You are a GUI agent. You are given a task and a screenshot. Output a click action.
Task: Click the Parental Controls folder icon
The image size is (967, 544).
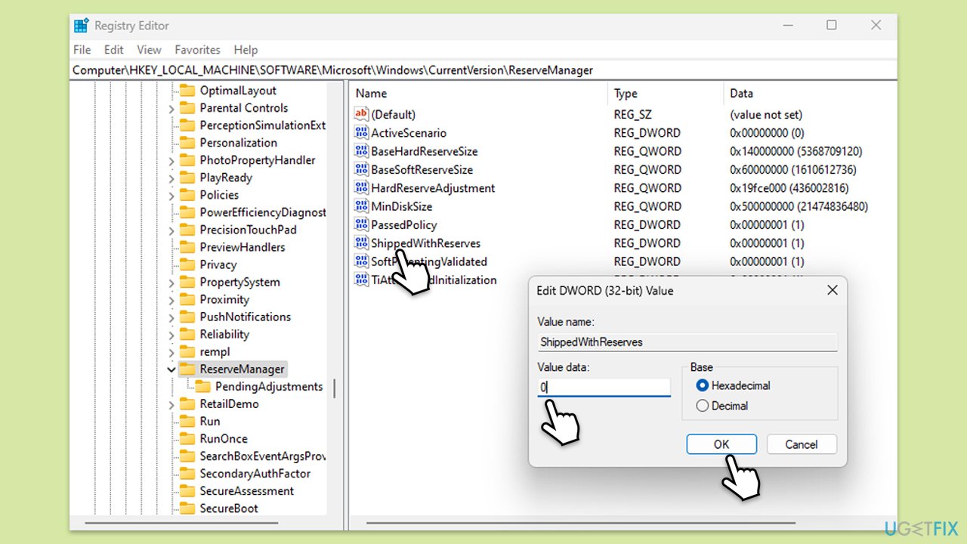[187, 108]
